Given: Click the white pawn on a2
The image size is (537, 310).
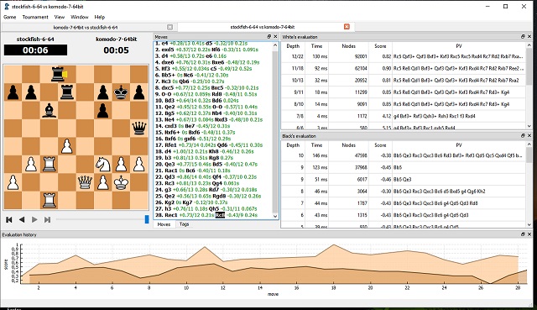Looking at the screenshot, I should [13, 182].
